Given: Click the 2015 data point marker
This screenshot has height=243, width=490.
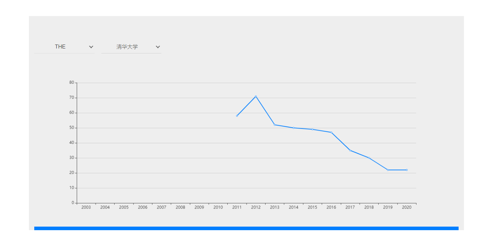Looking at the screenshot, I should (x=312, y=129).
